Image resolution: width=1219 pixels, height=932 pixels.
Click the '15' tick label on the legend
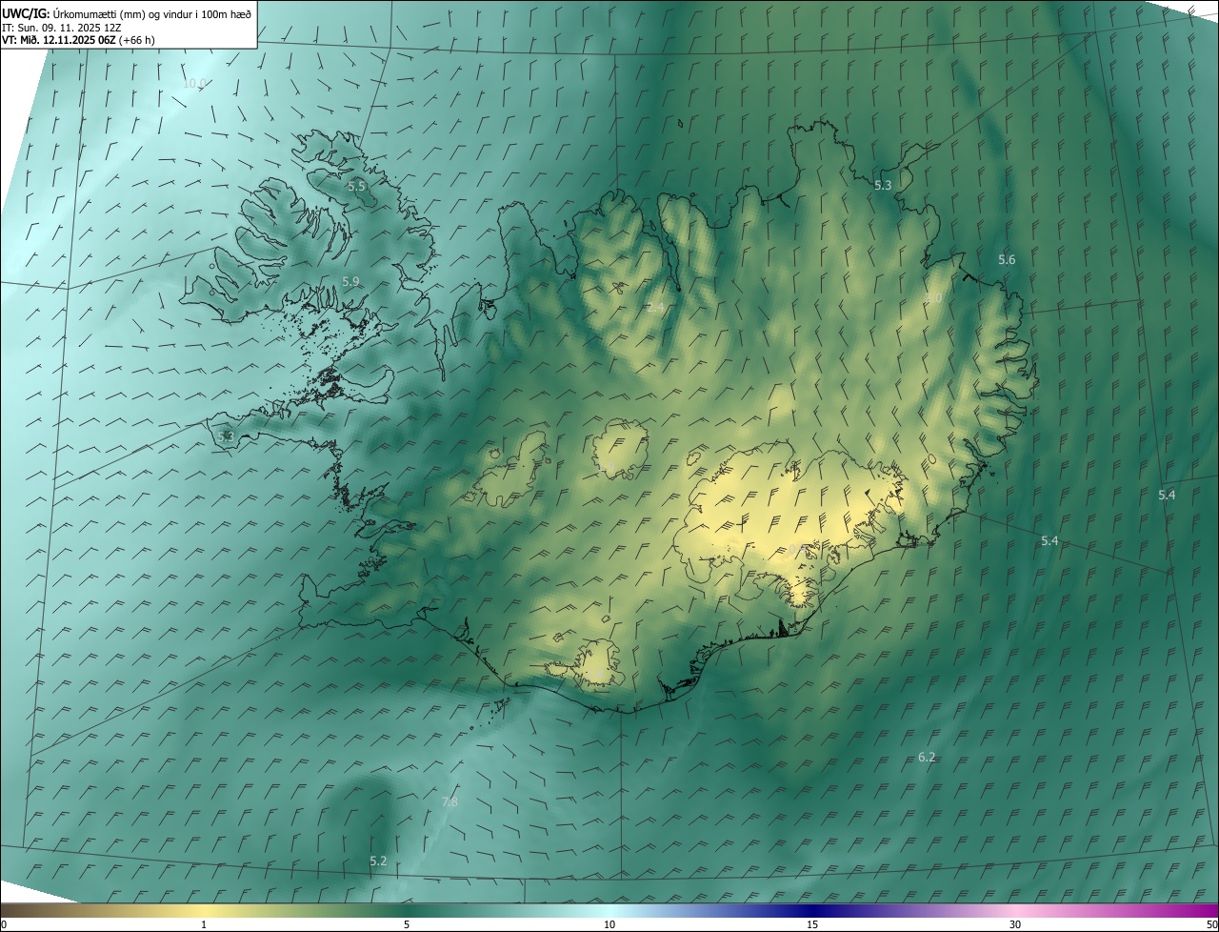point(812,924)
